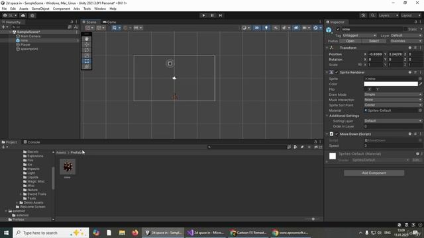Click the Play button
The image size is (424, 238).
click(x=203, y=15)
